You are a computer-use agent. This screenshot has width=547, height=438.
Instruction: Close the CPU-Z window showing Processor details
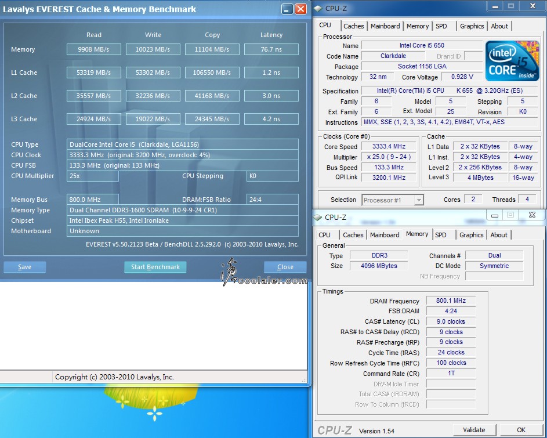pyautogui.click(x=532, y=6)
